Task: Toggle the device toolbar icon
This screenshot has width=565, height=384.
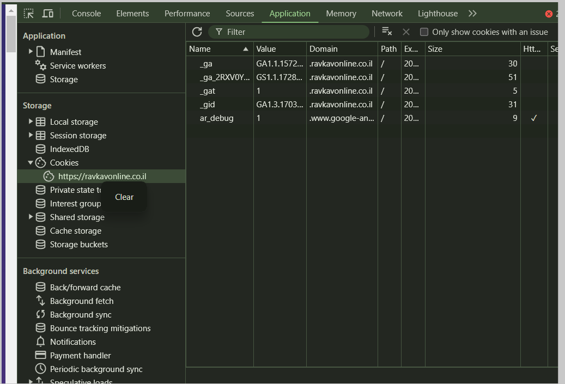Action: click(48, 14)
